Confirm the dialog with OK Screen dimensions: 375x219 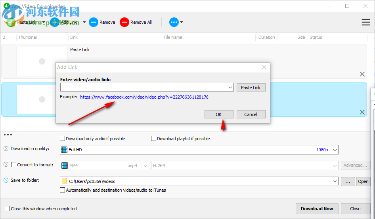tap(219, 114)
